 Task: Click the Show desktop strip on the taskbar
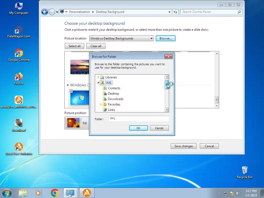pos(262,193)
